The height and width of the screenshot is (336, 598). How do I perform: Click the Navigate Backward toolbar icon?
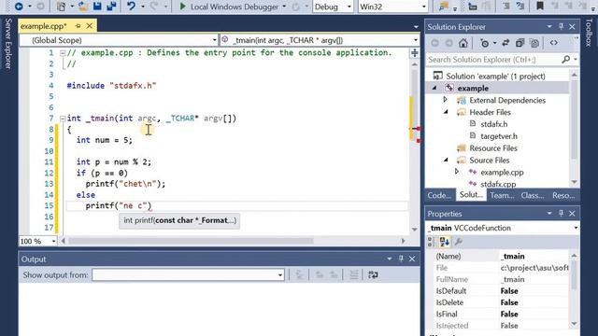19,7
